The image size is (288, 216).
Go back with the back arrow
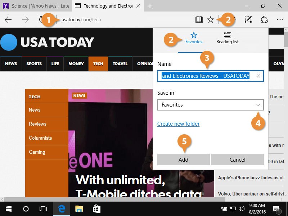8,19
